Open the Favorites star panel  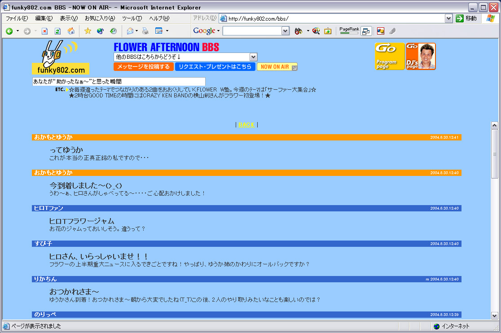tap(88, 31)
